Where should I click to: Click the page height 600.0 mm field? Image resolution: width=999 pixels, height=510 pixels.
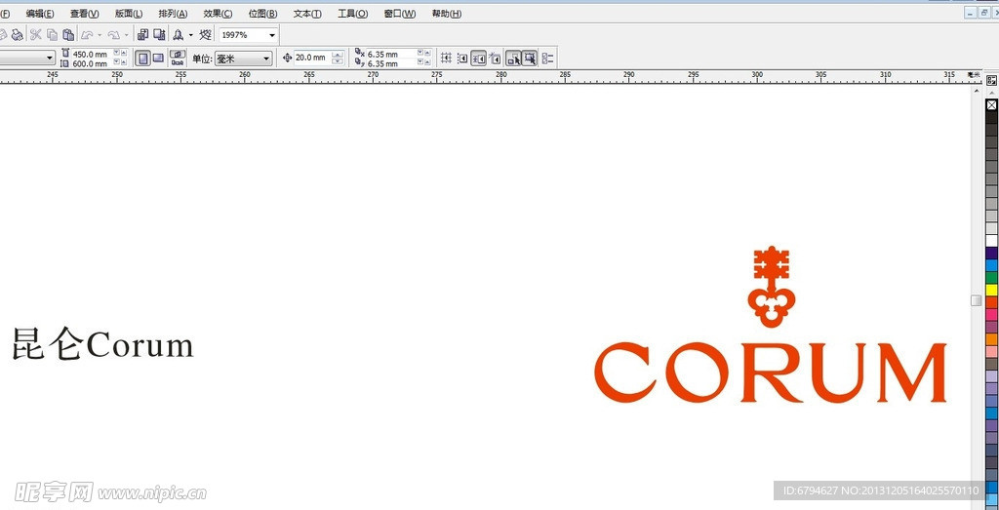pos(89,63)
